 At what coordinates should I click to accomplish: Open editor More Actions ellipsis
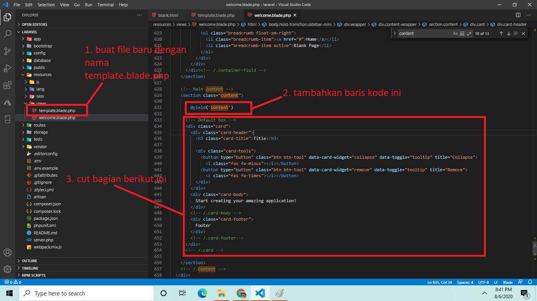click(529, 15)
